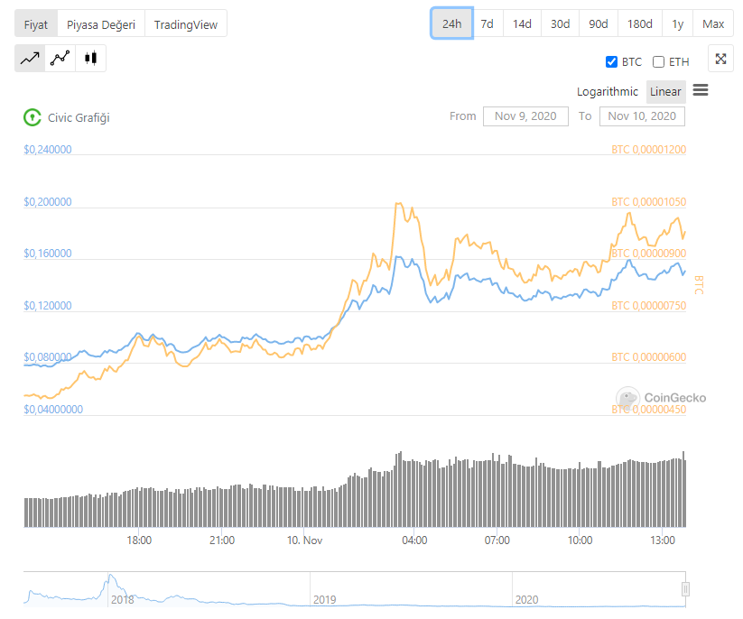This screenshot has width=743, height=619.
Task: Open the TradingView tab
Action: point(185,24)
